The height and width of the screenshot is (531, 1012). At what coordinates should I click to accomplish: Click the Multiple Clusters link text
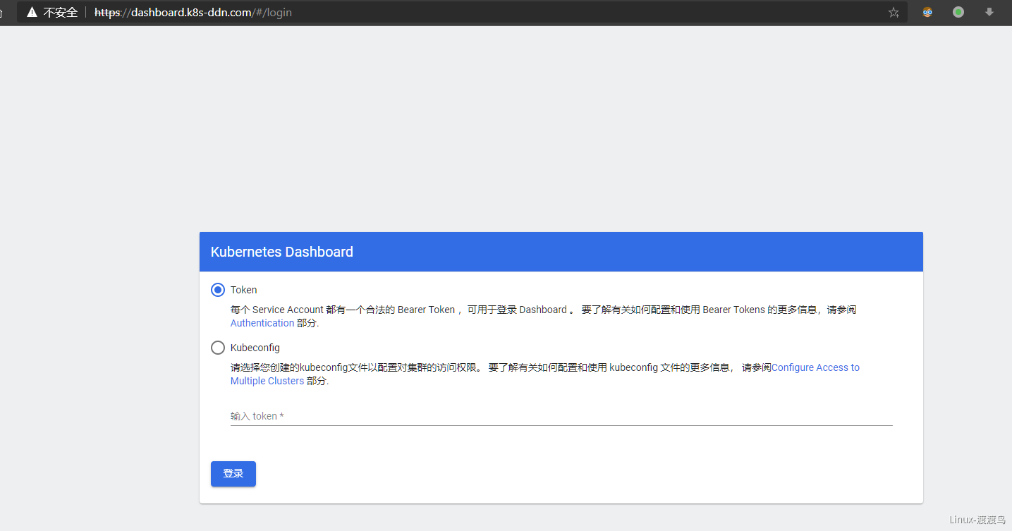(x=267, y=381)
